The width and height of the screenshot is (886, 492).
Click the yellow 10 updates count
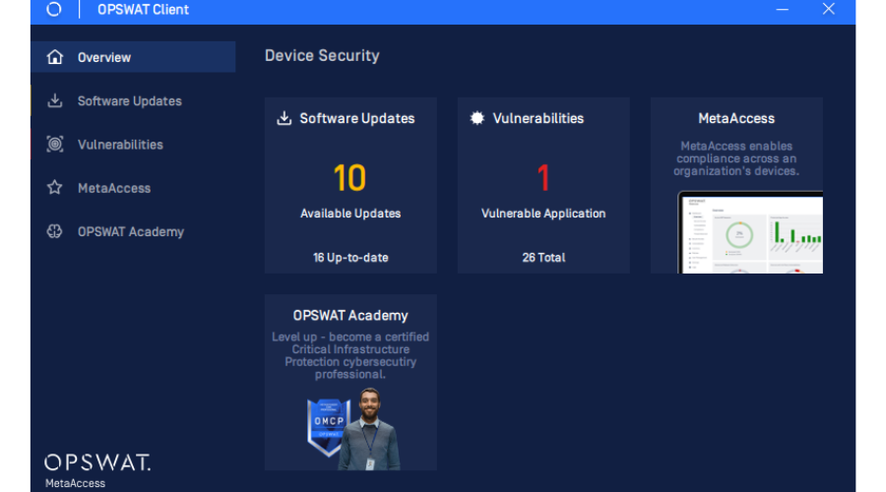[x=349, y=178]
